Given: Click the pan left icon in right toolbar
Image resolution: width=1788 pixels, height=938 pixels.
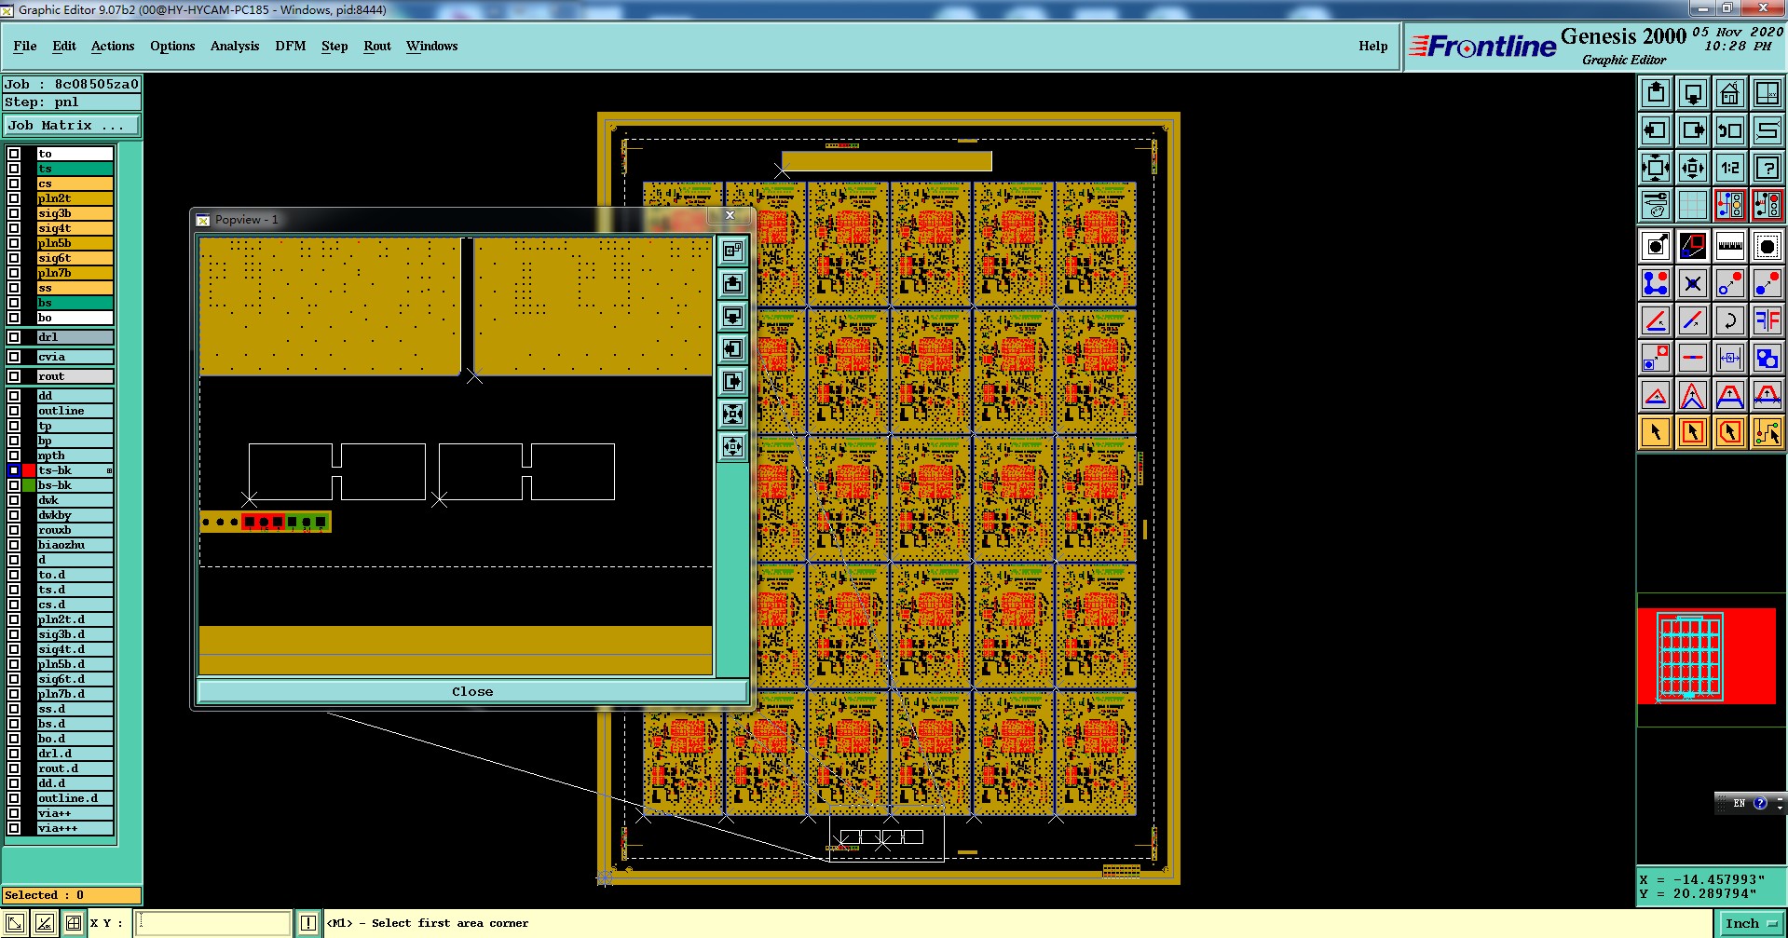Looking at the screenshot, I should [1656, 130].
